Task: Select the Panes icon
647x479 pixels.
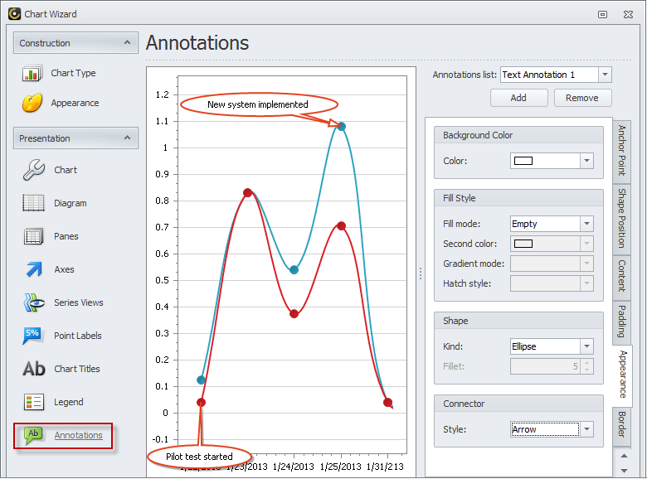Action: (33, 236)
